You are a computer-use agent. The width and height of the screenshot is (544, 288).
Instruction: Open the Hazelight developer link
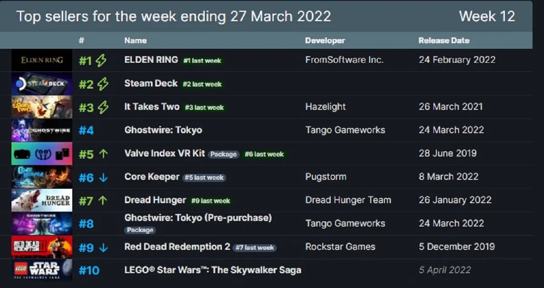tap(325, 106)
